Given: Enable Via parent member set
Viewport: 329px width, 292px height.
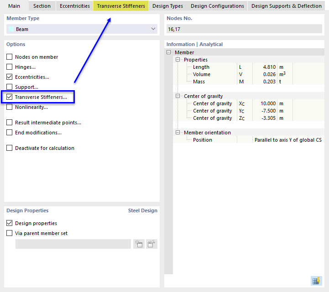Looking at the screenshot, I should (x=10, y=233).
